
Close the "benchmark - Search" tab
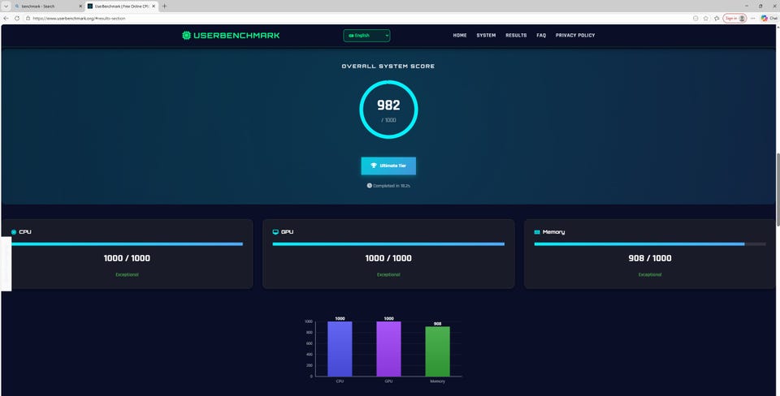click(x=80, y=6)
